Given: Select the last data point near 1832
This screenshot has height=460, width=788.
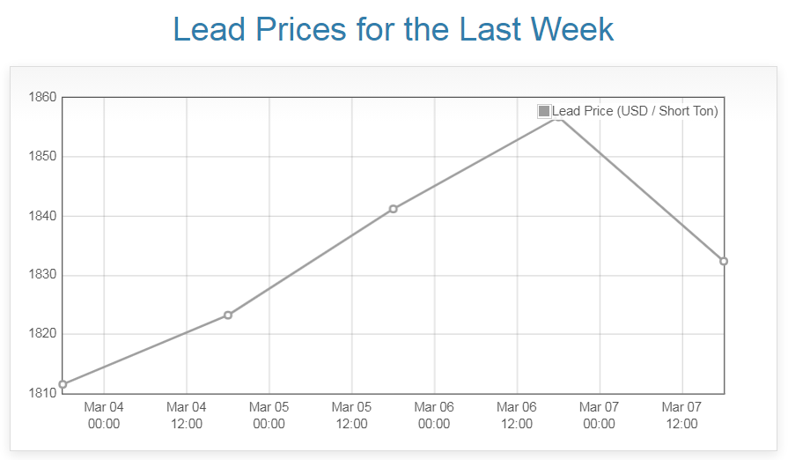Looking at the screenshot, I should coord(724,261).
